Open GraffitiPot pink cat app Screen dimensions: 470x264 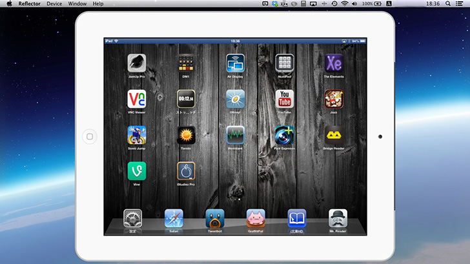coord(256,218)
